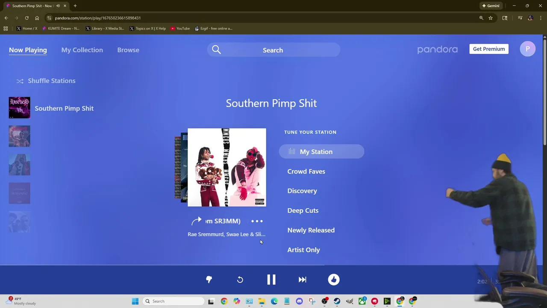The image size is (547, 308).
Task: Open File Explorer from the taskbar
Action: click(x=262, y=301)
